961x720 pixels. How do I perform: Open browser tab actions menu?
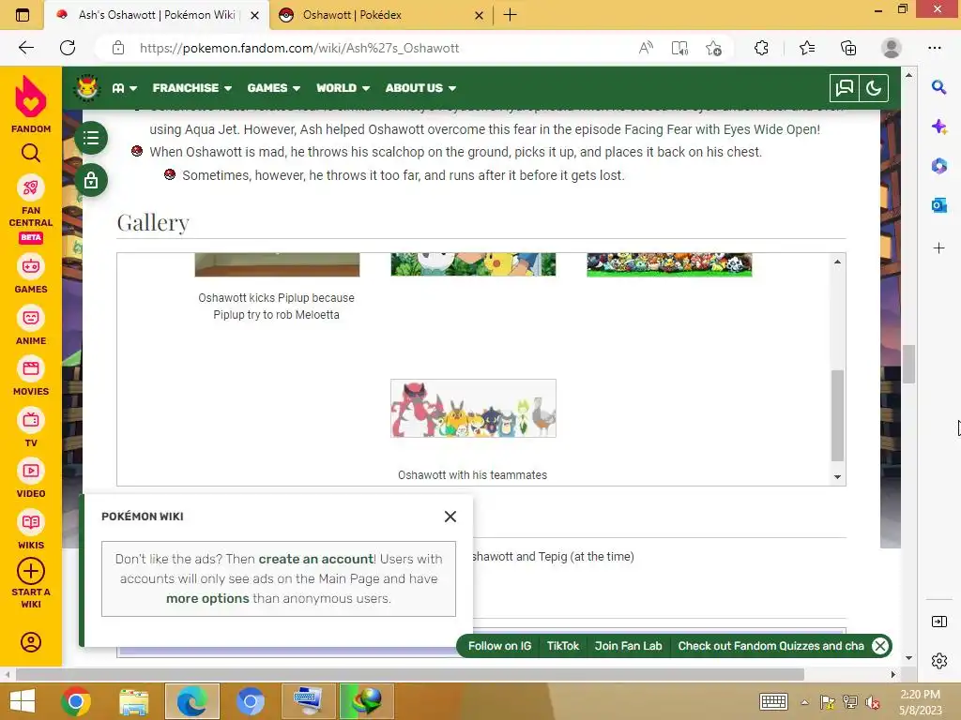coord(23,15)
